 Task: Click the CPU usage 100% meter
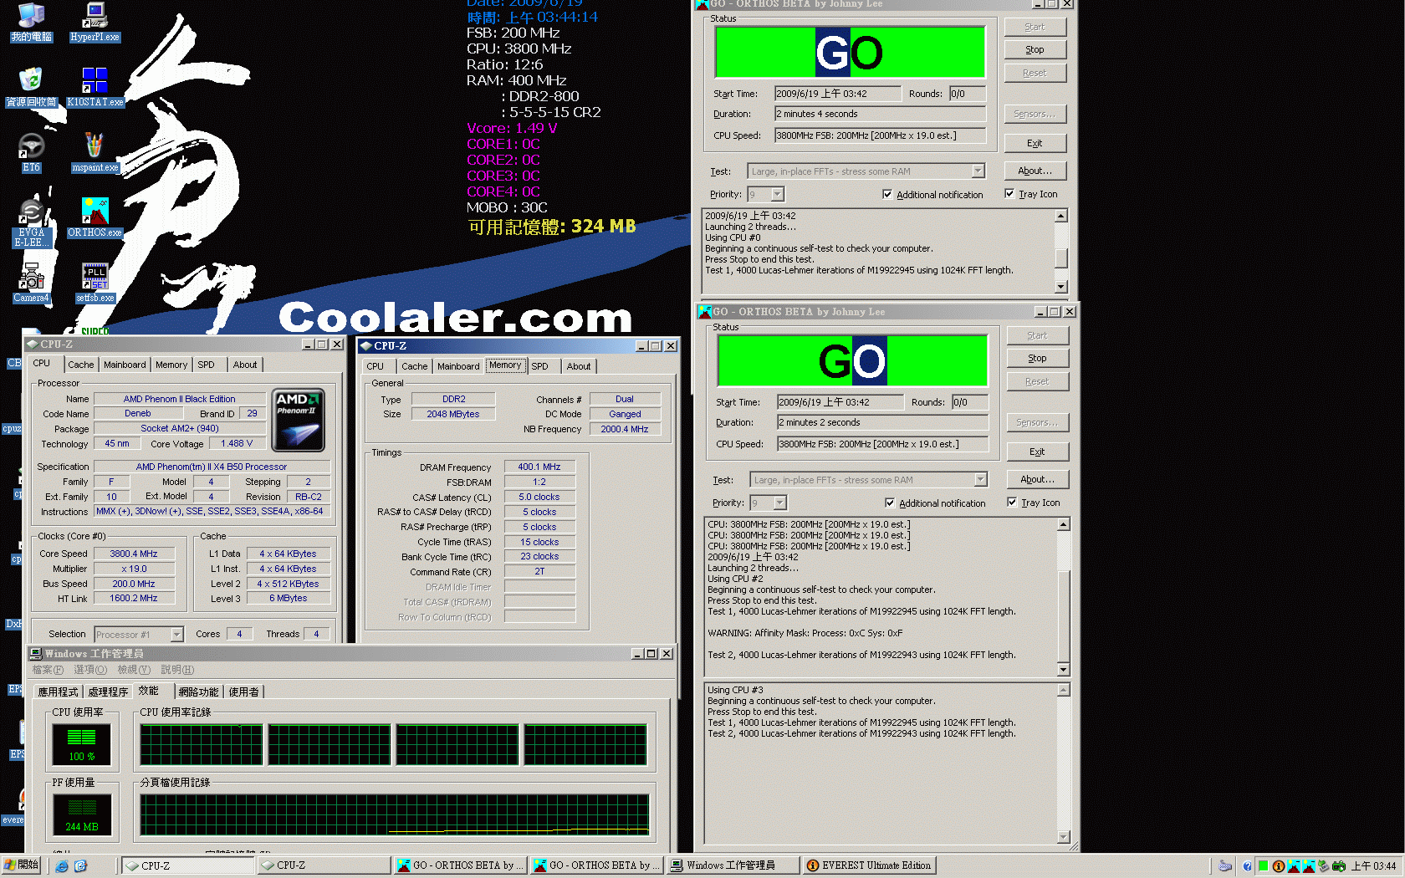tap(81, 744)
